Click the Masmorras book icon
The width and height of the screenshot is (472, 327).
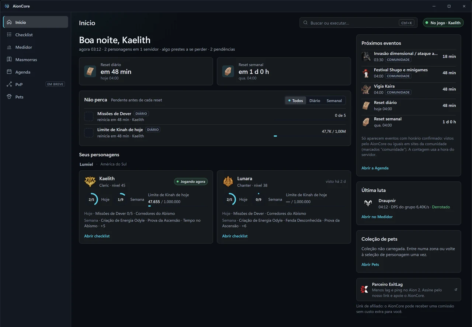pos(9,60)
